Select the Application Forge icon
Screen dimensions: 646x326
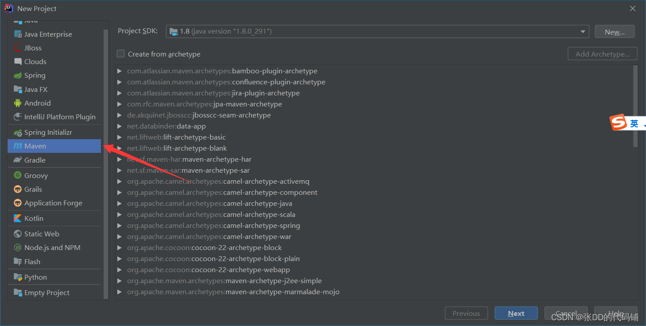coord(18,203)
